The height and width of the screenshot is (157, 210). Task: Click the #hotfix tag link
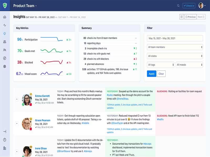coord(160,119)
